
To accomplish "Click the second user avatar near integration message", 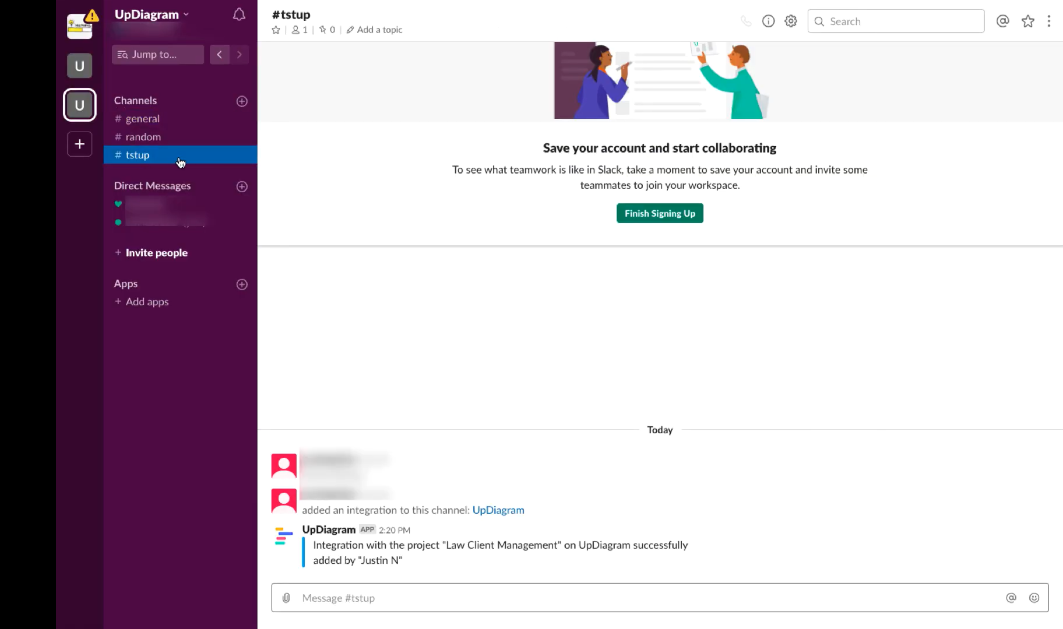I will 284,501.
